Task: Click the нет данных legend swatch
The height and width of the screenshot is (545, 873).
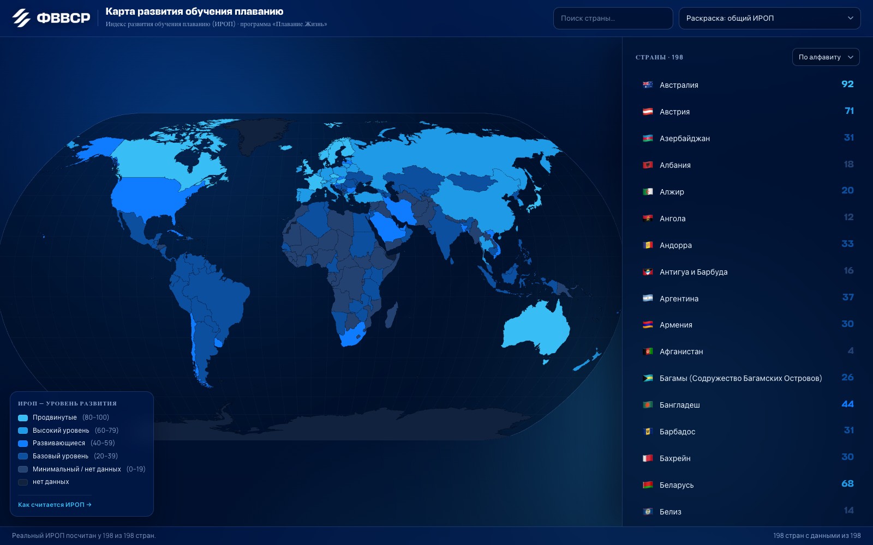Action: point(23,482)
